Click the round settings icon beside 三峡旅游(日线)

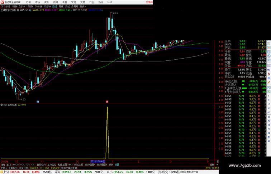pyautogui.click(x=18, y=10)
